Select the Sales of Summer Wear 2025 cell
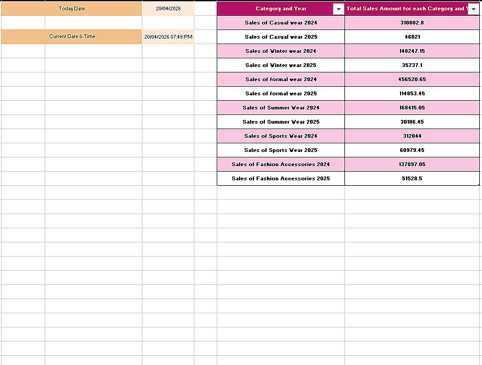This screenshot has height=365, width=482. coord(281,122)
